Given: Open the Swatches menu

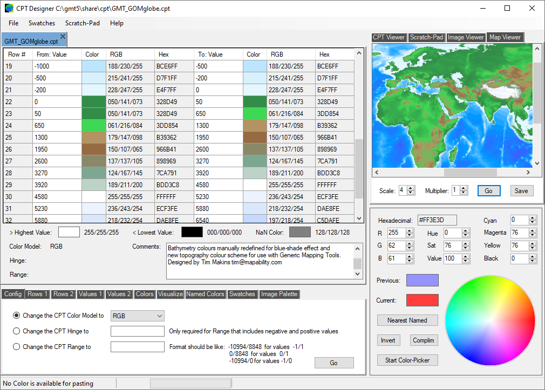Looking at the screenshot, I should 42,23.
